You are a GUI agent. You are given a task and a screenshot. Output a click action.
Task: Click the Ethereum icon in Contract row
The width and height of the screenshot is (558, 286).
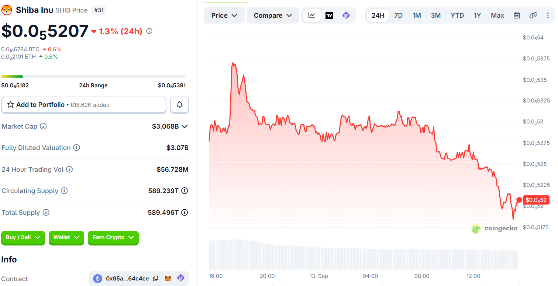pyautogui.click(x=97, y=279)
